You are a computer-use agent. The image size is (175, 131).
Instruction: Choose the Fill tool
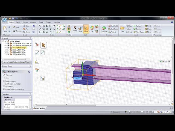(x=92, y=29)
